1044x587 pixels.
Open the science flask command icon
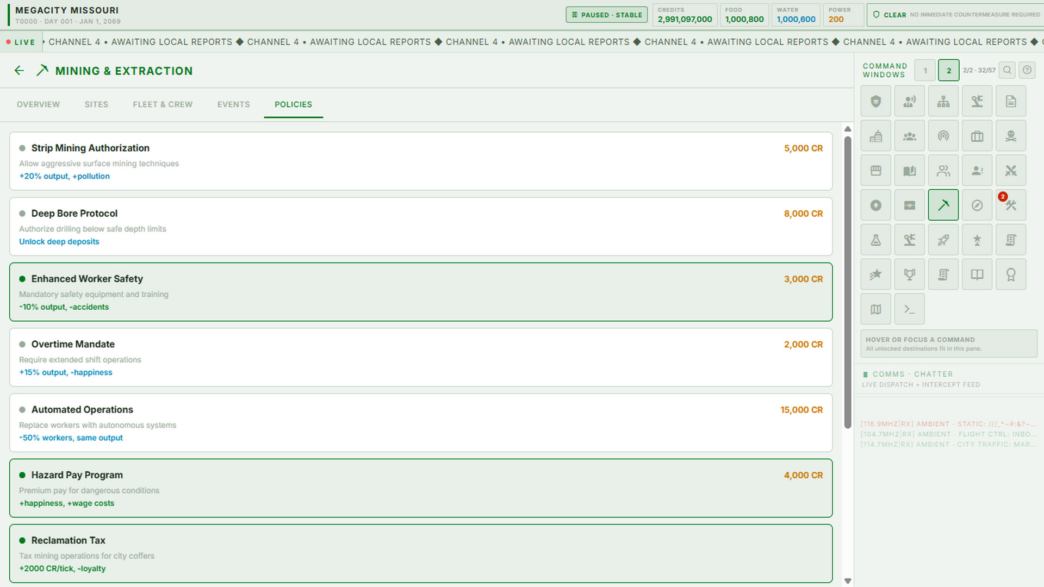click(875, 240)
